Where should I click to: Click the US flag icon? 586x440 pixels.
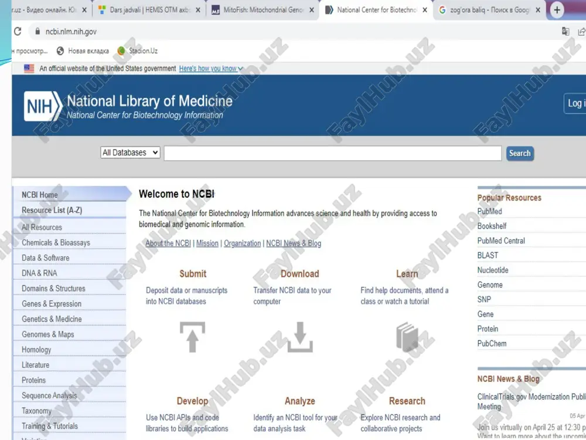coord(29,69)
